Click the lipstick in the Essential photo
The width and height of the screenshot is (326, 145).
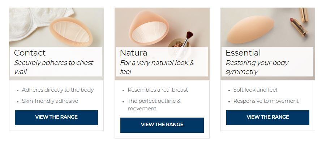299,25
